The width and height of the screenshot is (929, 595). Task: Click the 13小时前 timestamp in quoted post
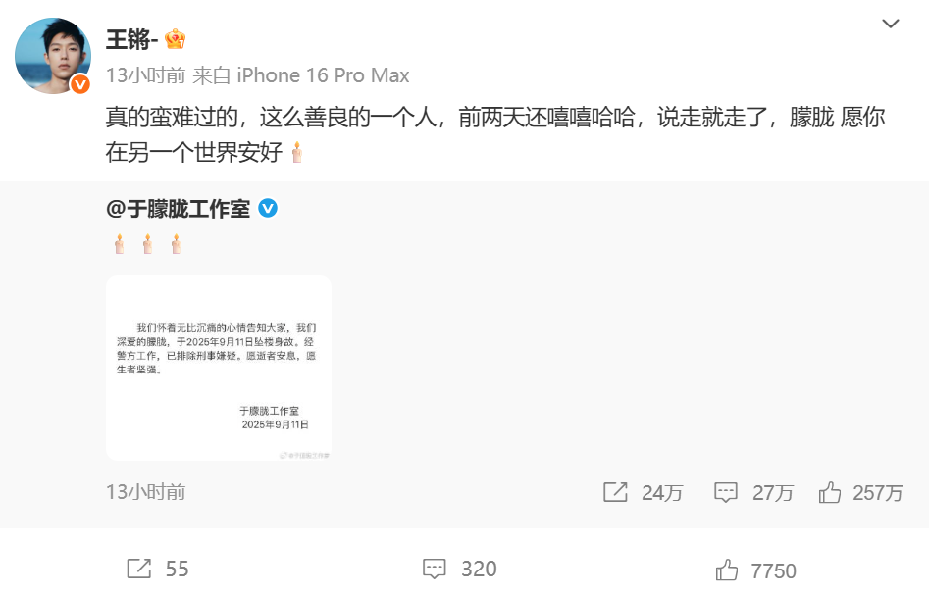(146, 492)
